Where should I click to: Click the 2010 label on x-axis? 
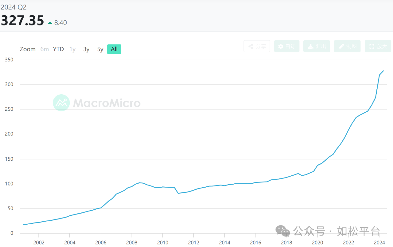163,242
